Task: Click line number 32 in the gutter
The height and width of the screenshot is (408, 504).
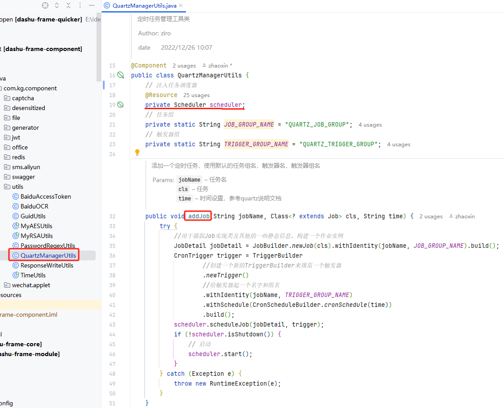Action: pyautogui.click(x=112, y=217)
